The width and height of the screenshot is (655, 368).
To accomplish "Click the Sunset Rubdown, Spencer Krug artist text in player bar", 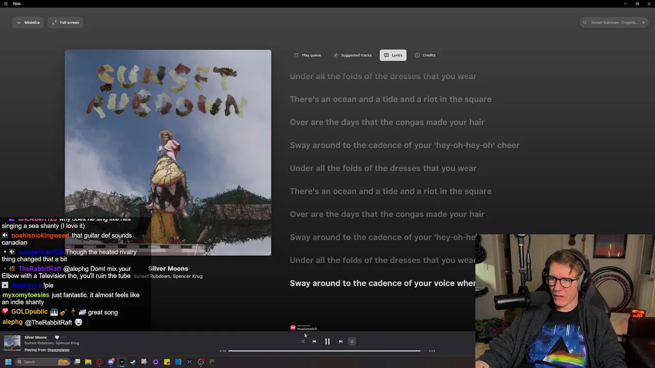I will [52, 343].
